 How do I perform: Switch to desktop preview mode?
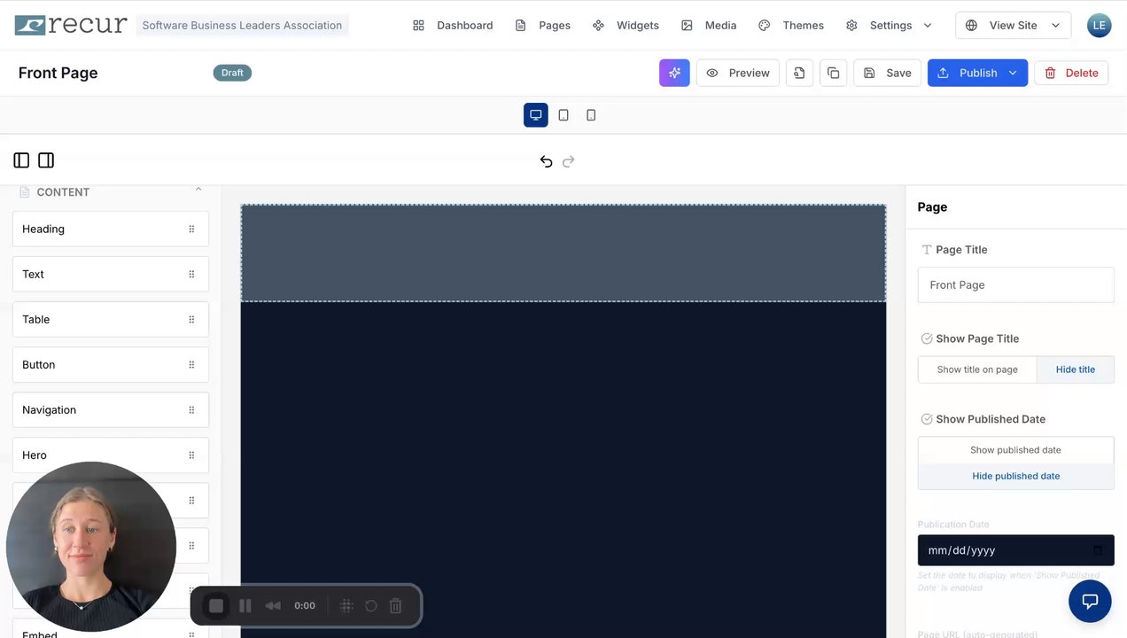tap(536, 115)
